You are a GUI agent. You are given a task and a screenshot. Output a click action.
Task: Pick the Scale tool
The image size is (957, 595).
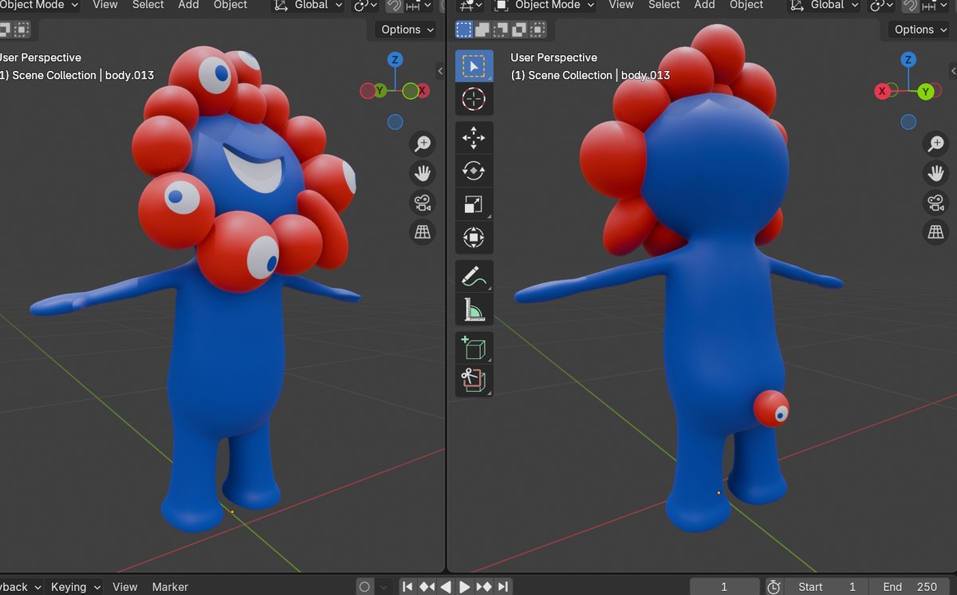tap(474, 204)
